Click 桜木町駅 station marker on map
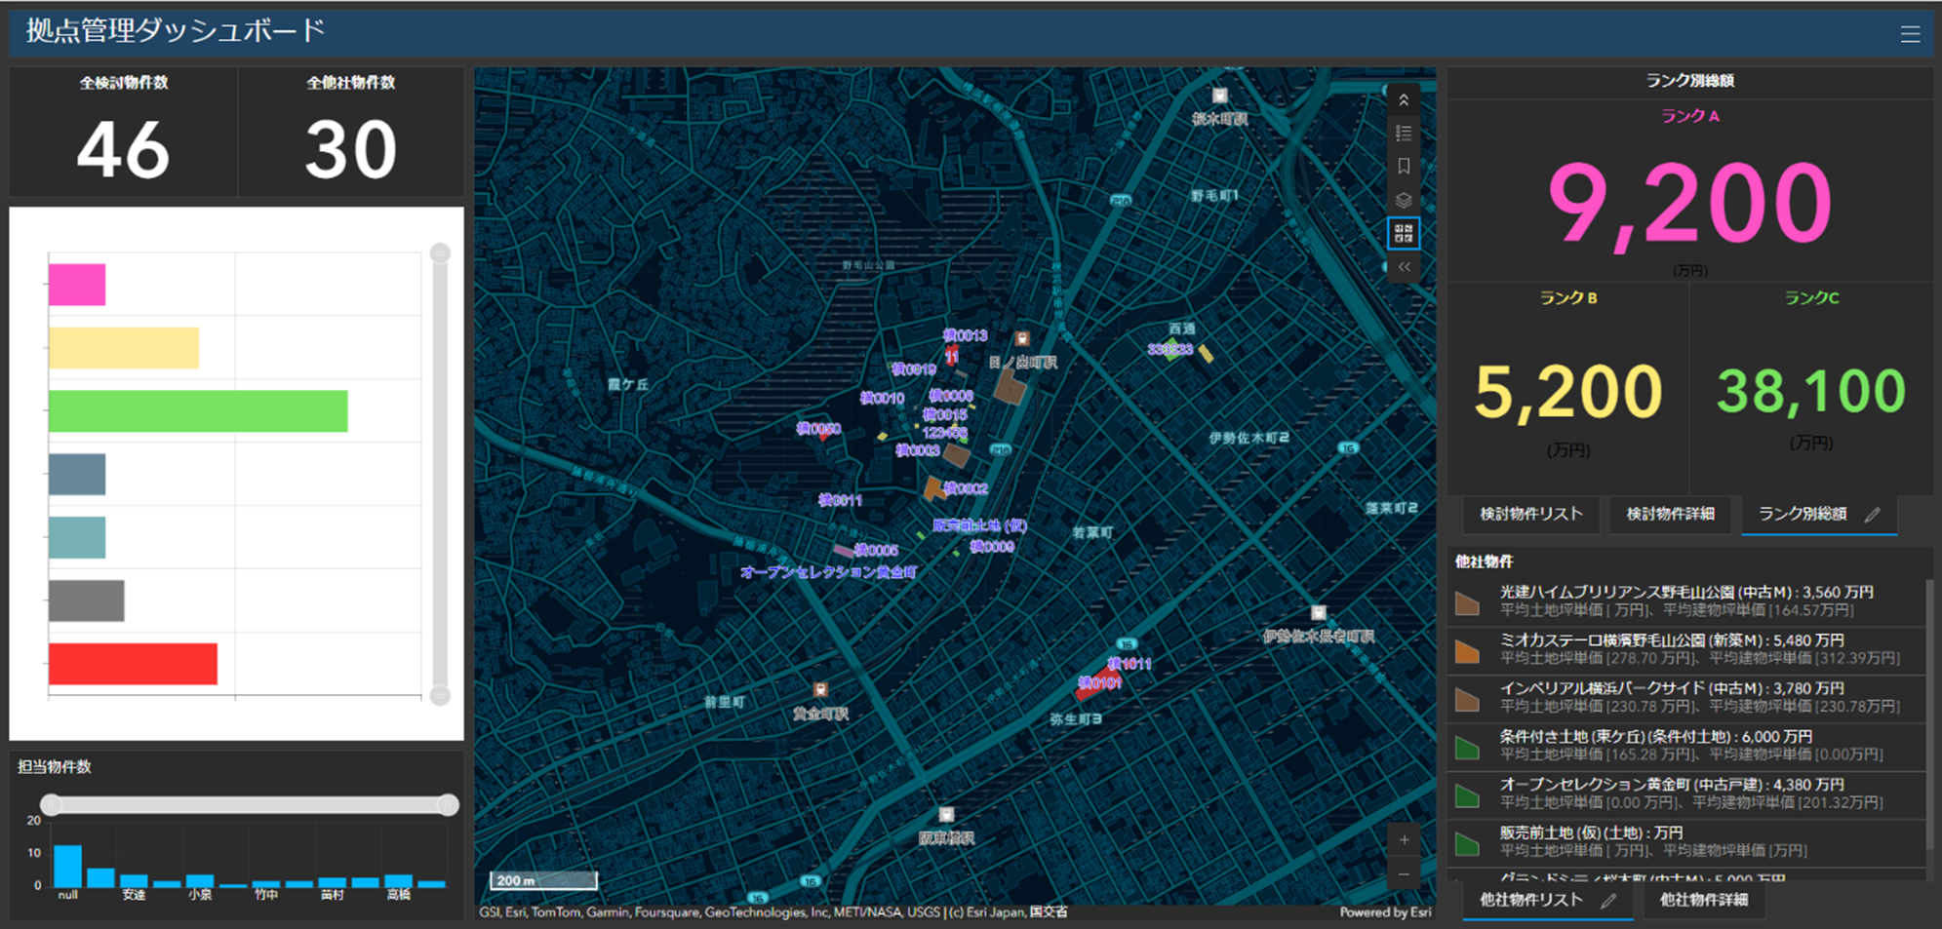This screenshot has width=1942, height=929. (1219, 96)
